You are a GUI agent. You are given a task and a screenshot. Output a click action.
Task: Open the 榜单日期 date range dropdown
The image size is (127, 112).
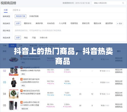coord(50,46)
